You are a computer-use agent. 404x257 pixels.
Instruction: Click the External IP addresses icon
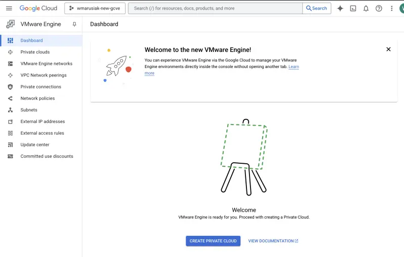point(10,121)
